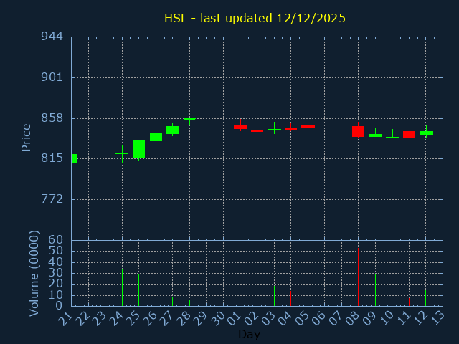This screenshot has height=344, width=459.
Task: Click the 'Day' x-axis title
Action: pyautogui.click(x=249, y=334)
